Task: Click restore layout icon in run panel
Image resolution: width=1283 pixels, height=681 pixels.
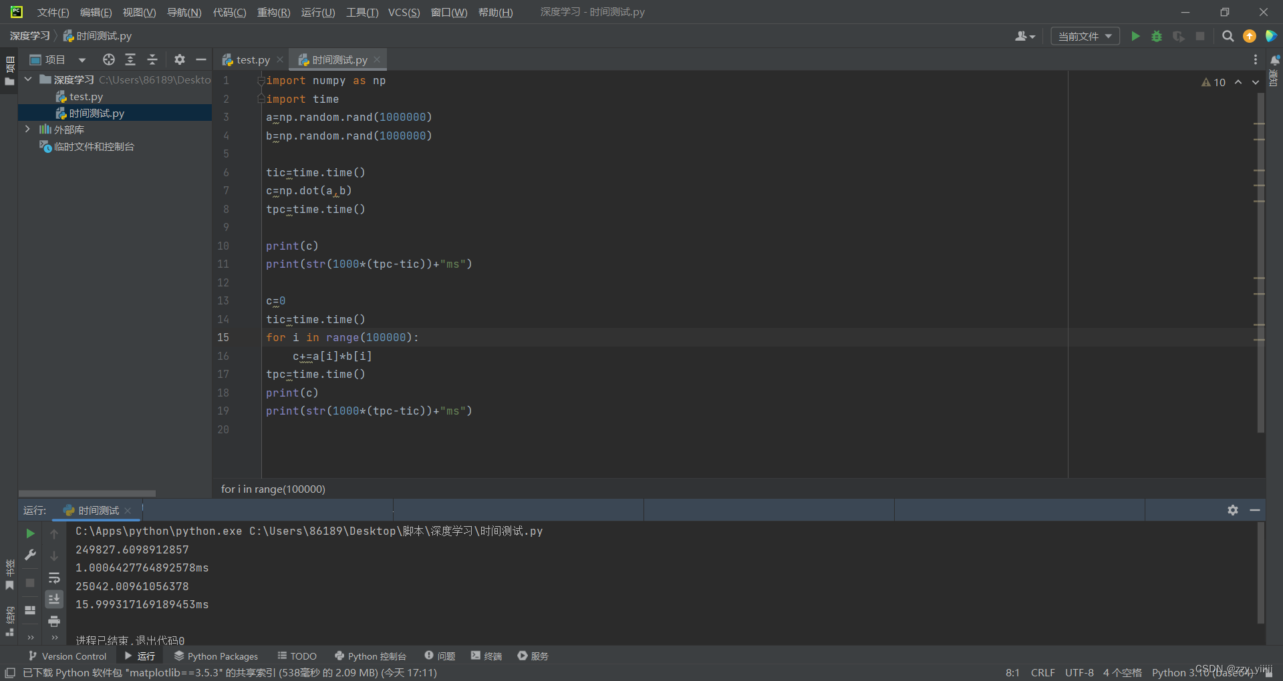Action: (x=30, y=610)
